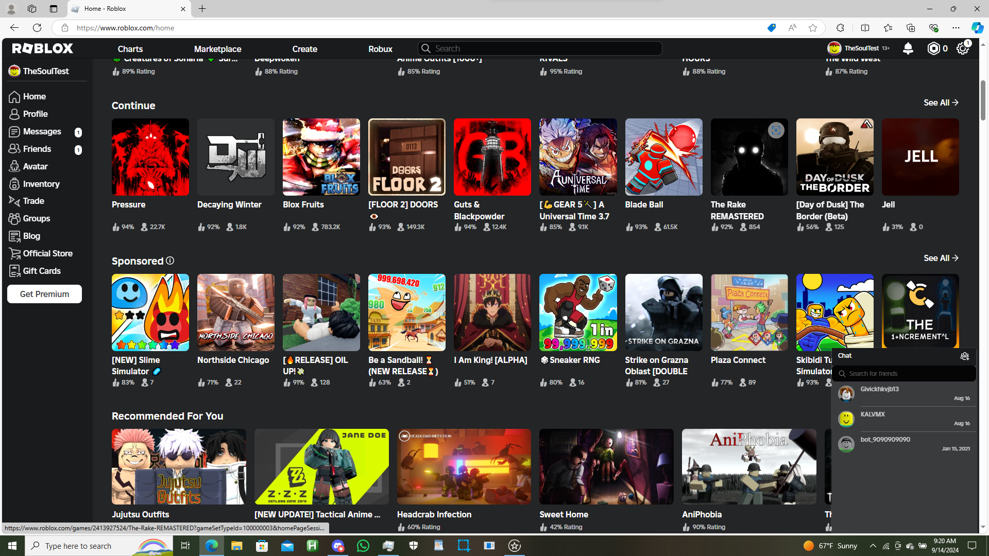Click the Sponsored info icon
989x556 pixels.
click(x=170, y=261)
